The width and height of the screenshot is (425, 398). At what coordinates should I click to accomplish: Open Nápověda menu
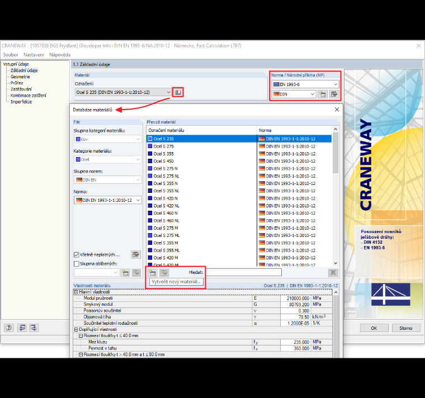click(x=60, y=54)
